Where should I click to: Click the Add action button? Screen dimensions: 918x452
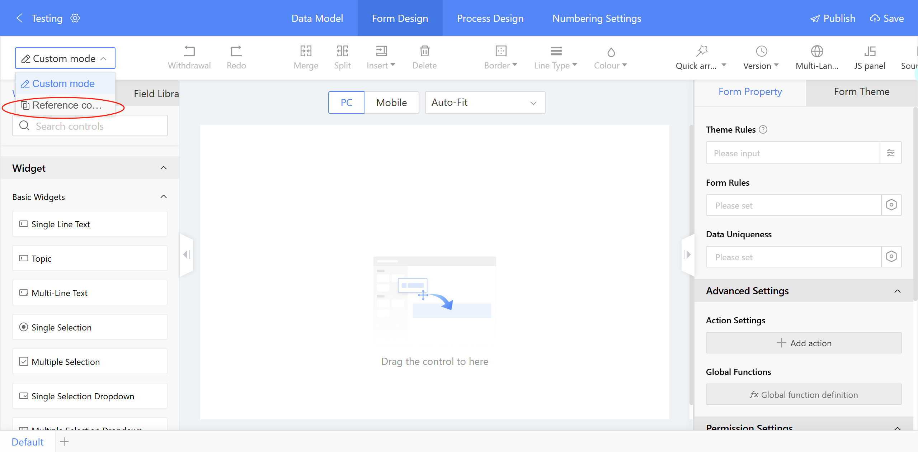coord(804,343)
